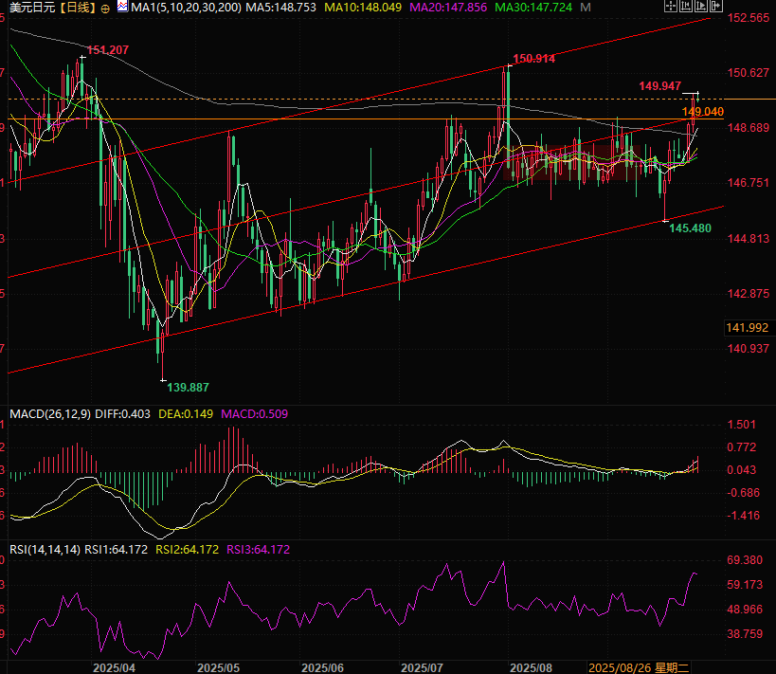Click the circled plus icon beside 日线
This screenshot has height=674, width=776.
105,9
